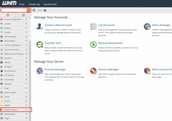
Task: Click the Create a New Account icon
Action: [40, 27]
